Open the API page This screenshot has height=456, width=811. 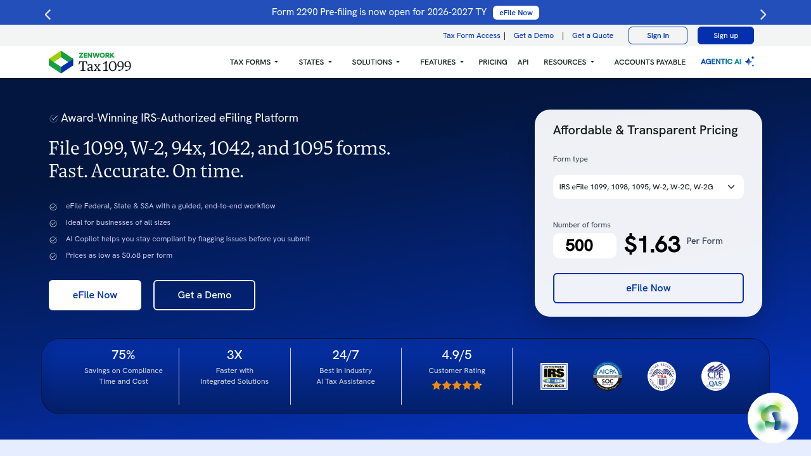tap(523, 62)
